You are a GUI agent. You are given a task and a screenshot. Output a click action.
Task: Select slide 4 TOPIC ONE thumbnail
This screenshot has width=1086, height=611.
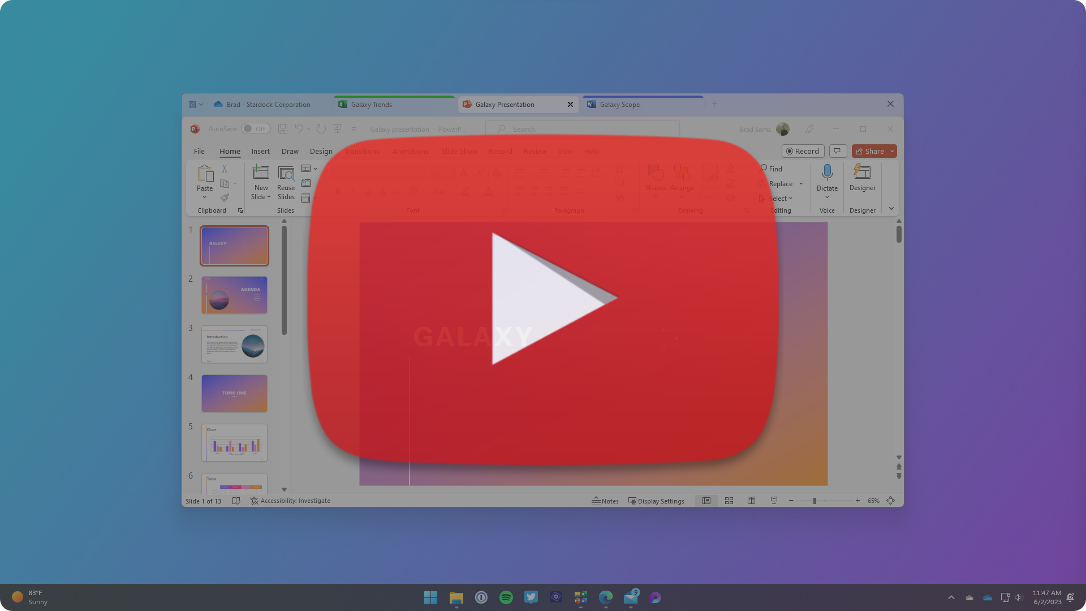point(234,393)
